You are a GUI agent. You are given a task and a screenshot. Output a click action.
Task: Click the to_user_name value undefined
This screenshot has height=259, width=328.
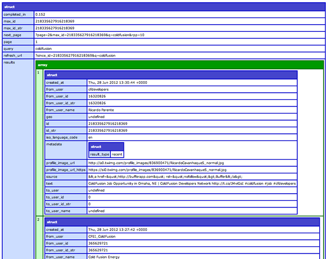(x=96, y=211)
